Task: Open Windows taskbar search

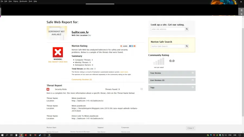Action: pyautogui.click(x=7, y=135)
